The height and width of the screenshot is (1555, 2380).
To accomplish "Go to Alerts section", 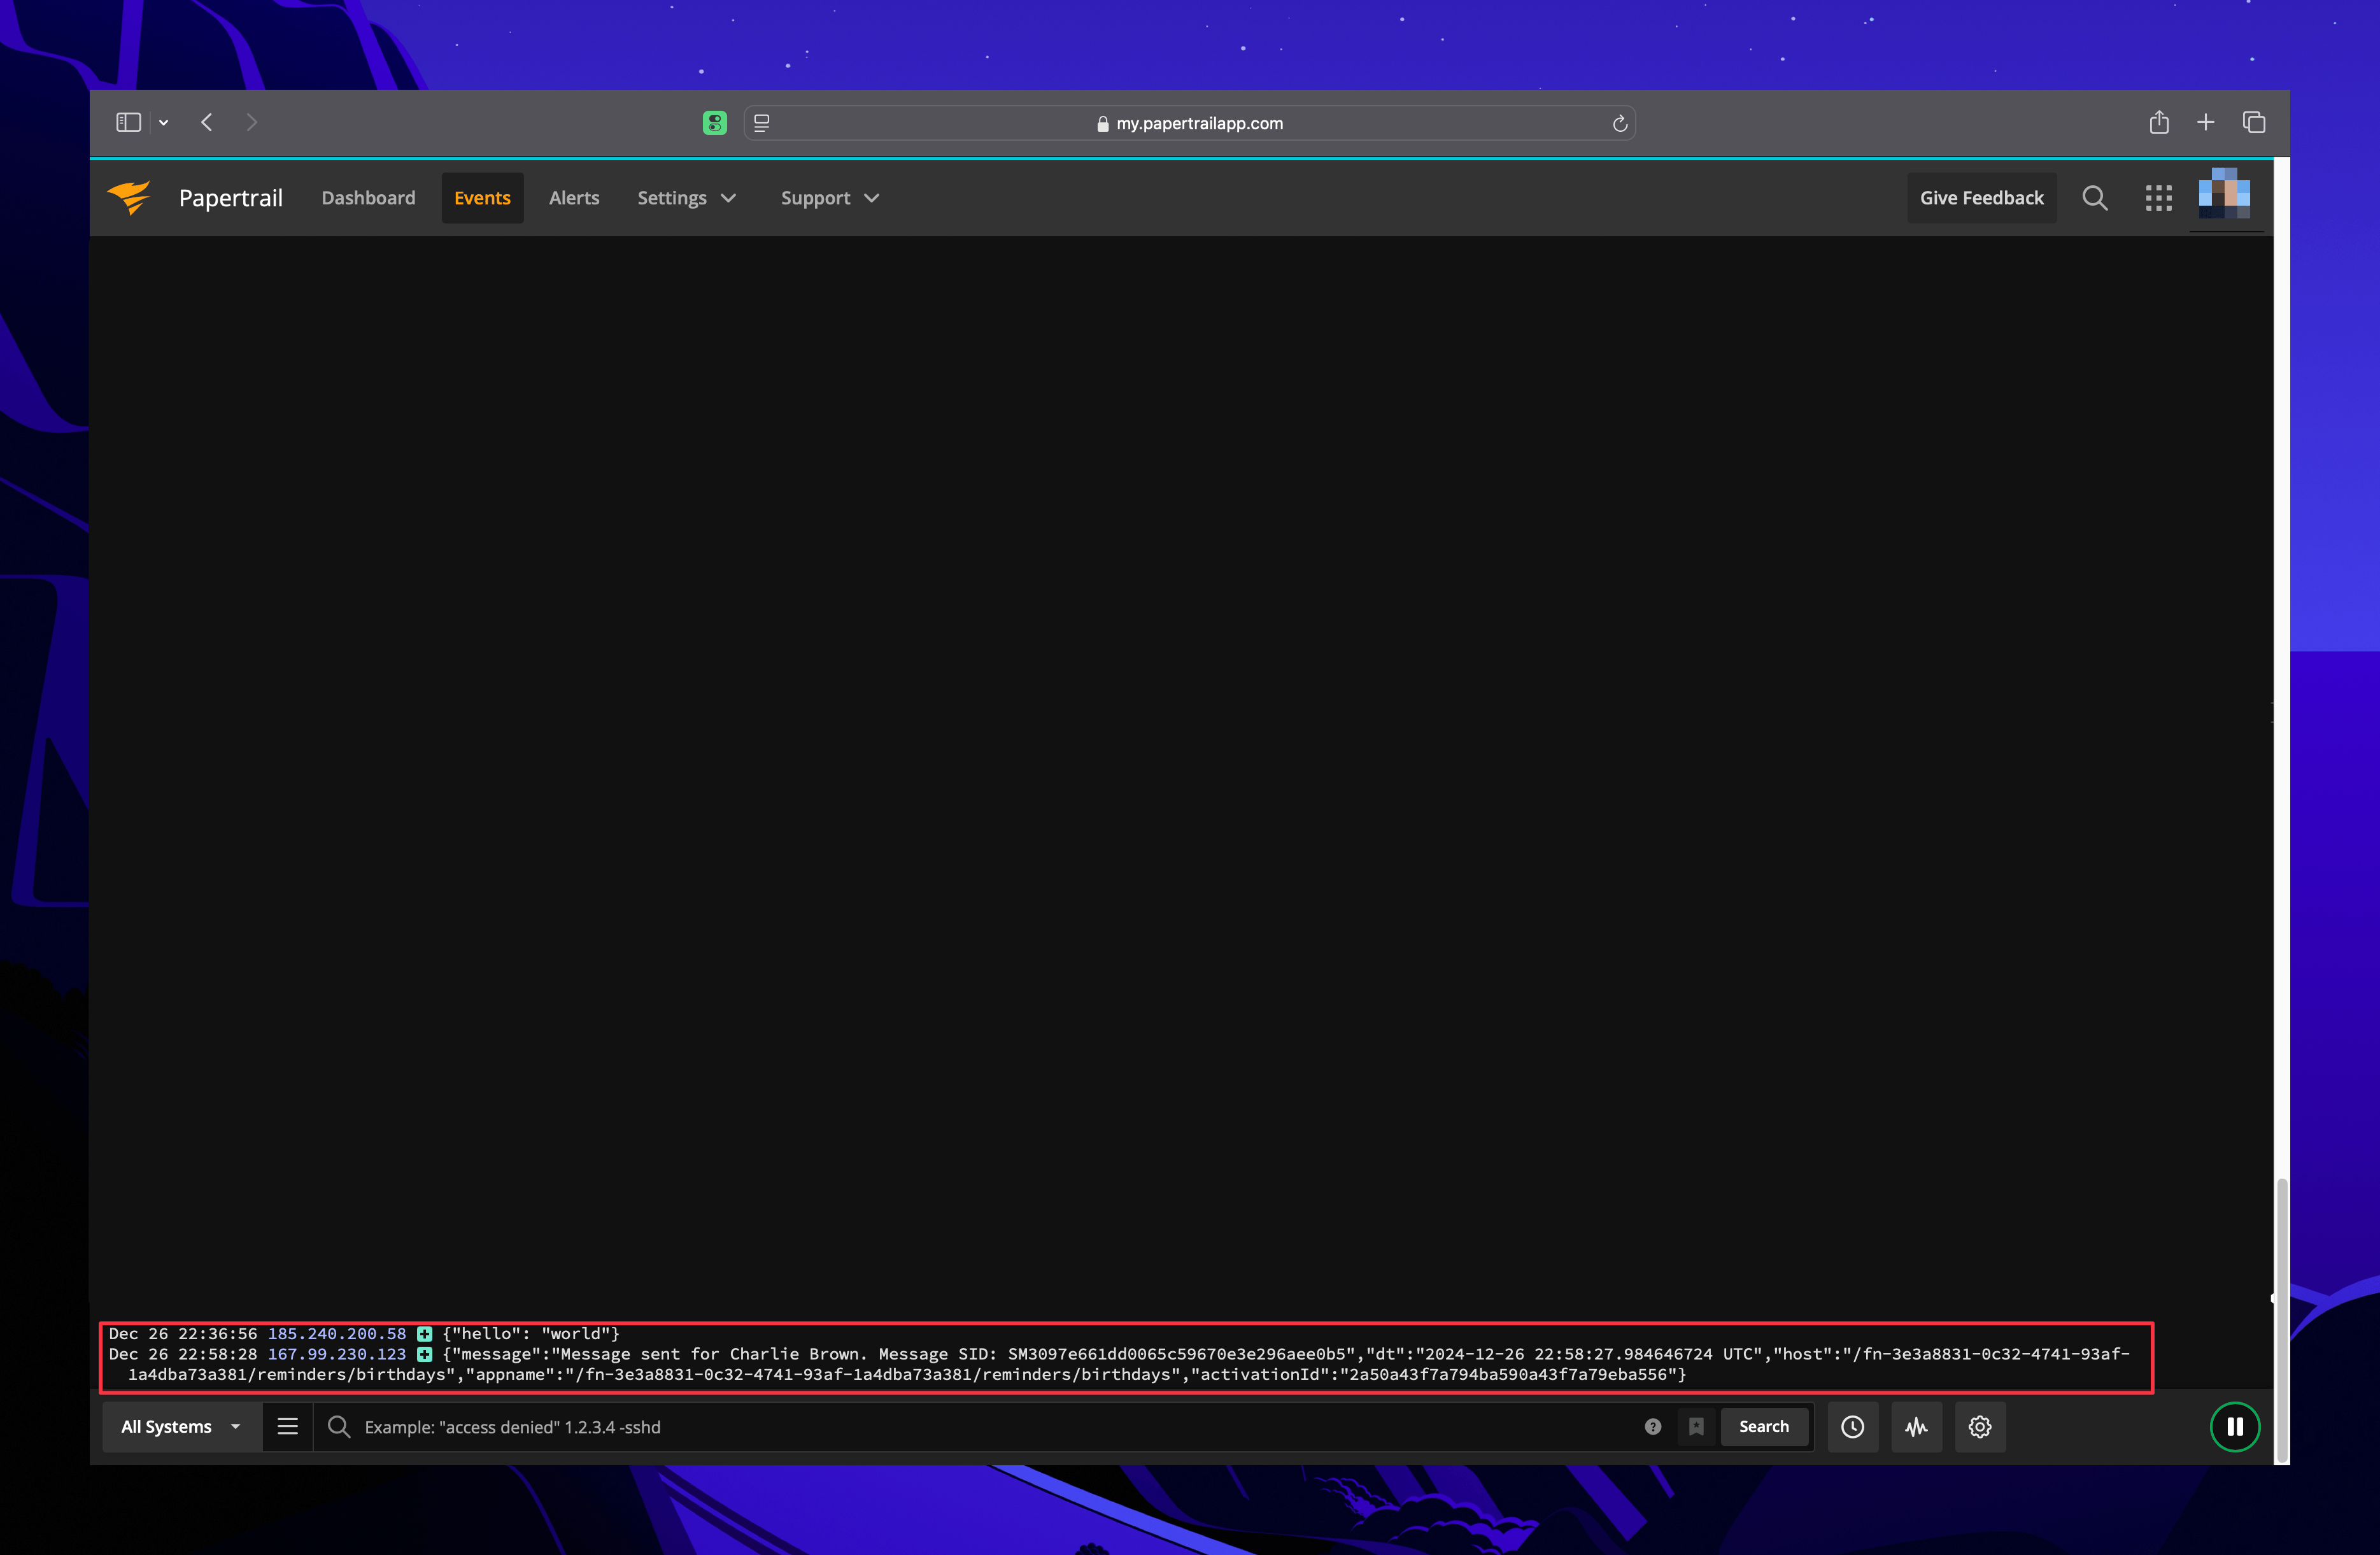I will [574, 198].
